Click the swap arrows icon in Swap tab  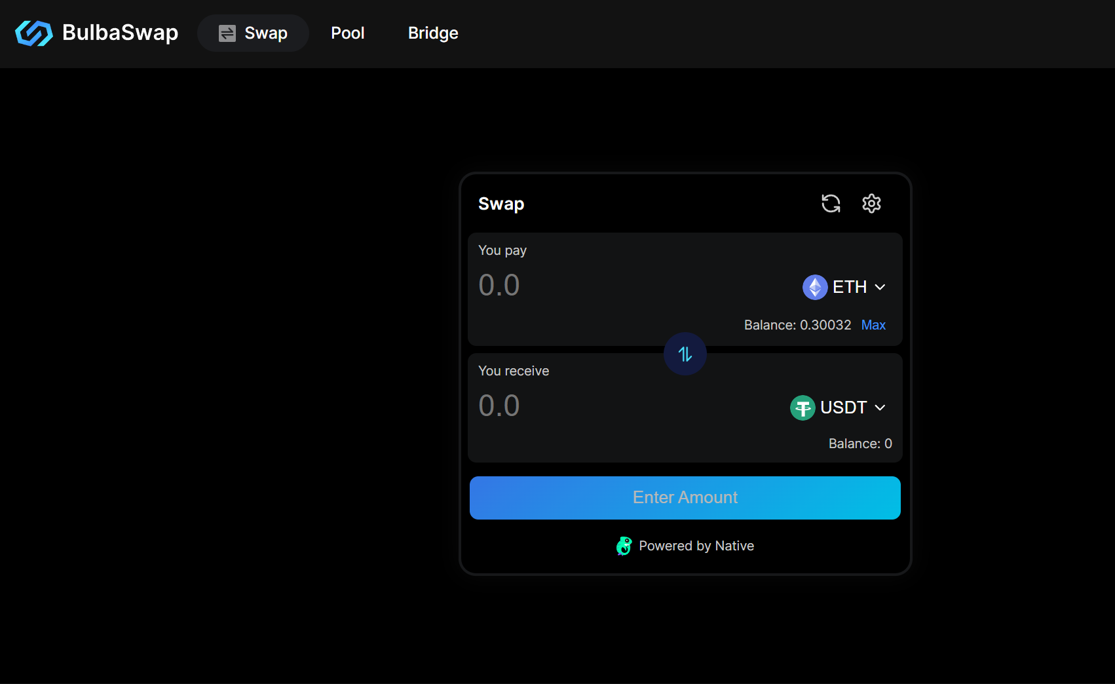pos(227,33)
